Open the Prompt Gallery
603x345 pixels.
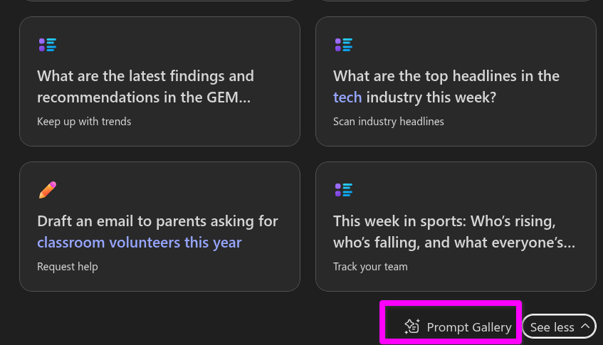coord(468,327)
